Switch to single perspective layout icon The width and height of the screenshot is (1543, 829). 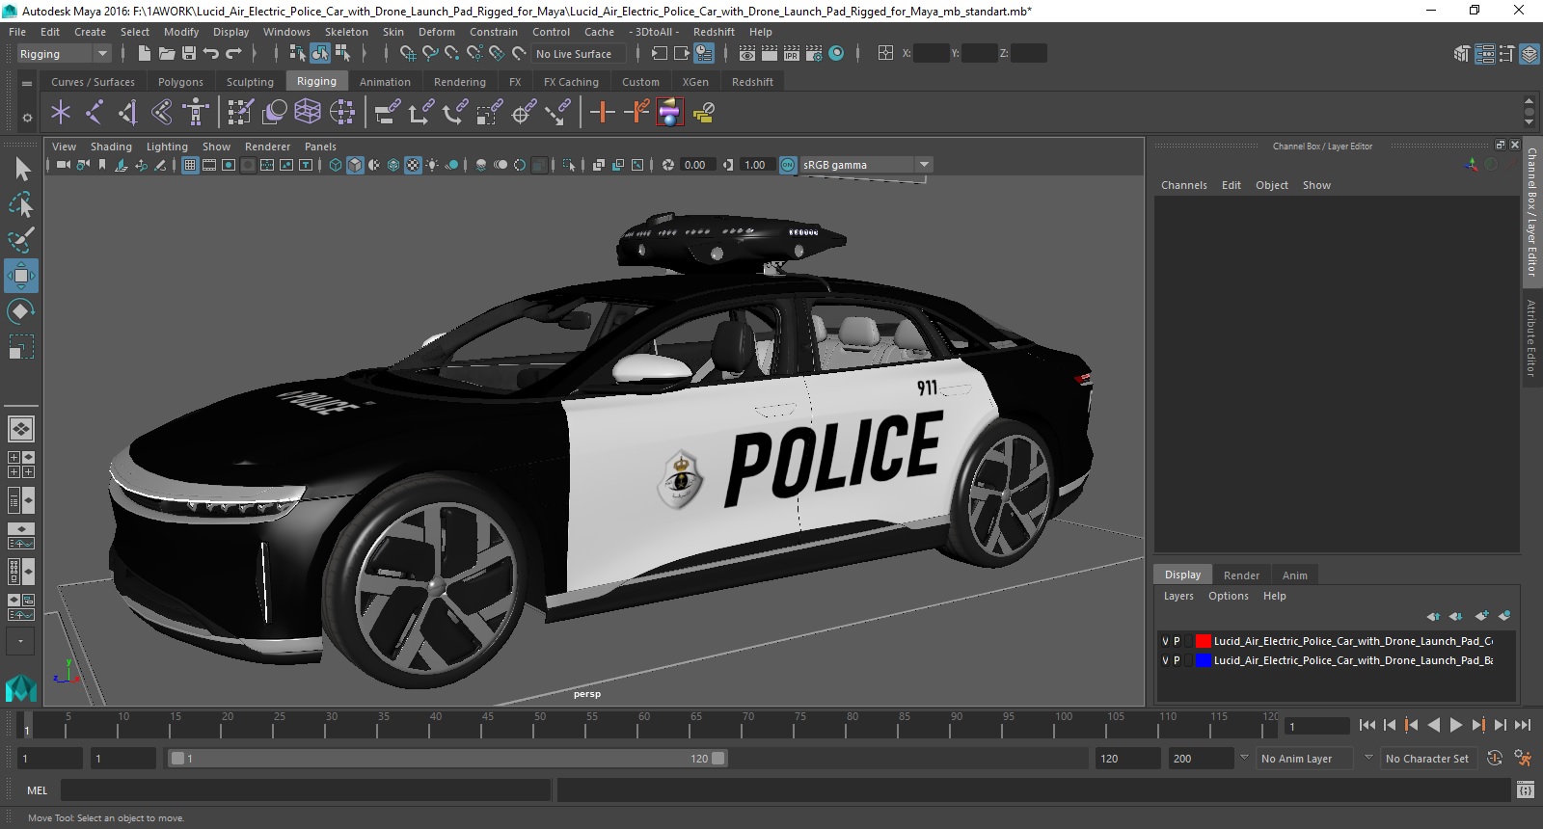[21, 429]
